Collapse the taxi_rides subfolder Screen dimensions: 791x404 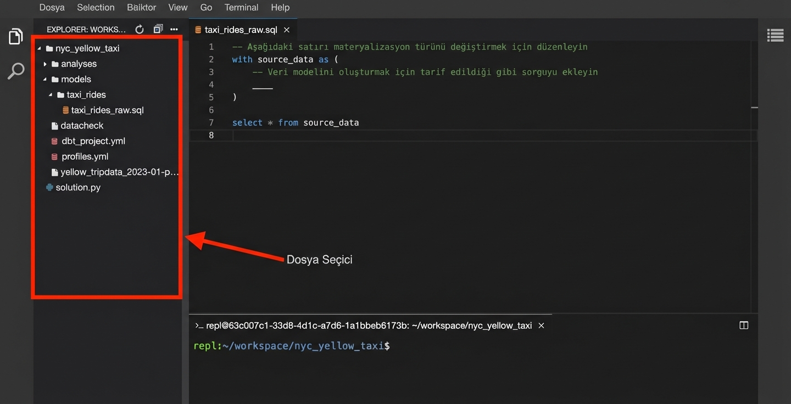[86, 94]
